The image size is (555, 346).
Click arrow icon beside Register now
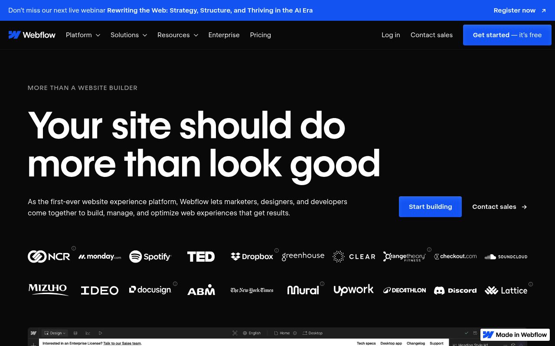[x=544, y=10]
